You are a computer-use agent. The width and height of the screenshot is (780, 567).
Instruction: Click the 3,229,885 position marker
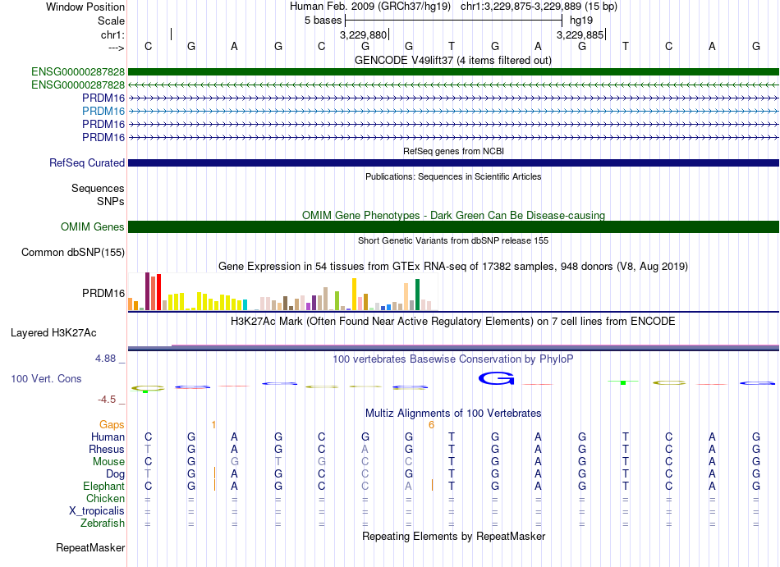coord(580,34)
